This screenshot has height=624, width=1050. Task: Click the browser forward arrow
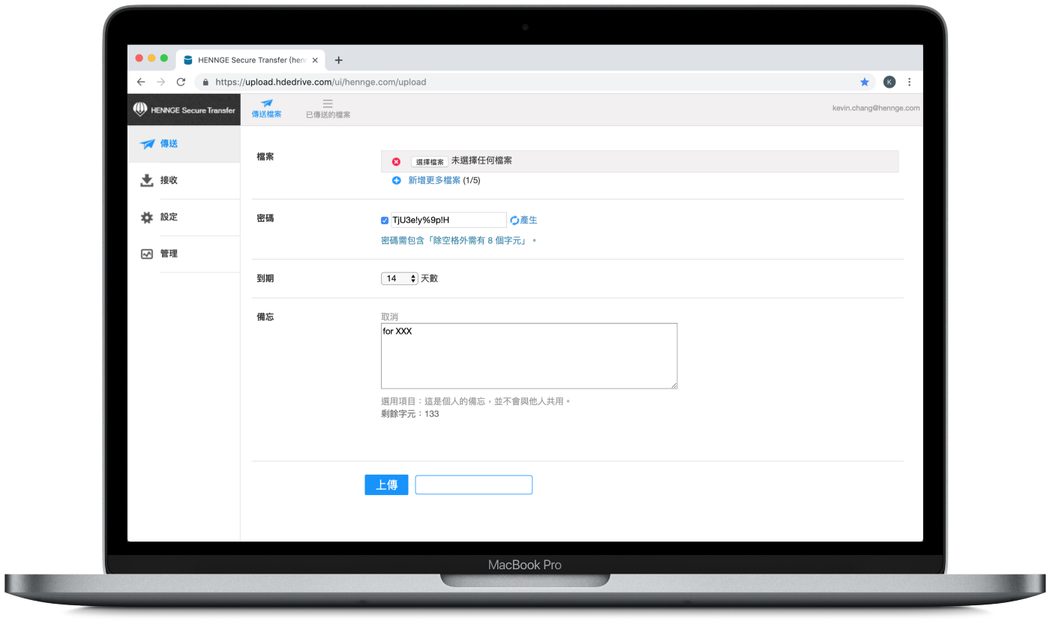[160, 82]
